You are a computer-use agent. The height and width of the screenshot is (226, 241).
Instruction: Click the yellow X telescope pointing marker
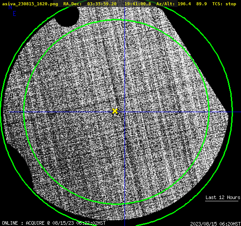click(x=115, y=111)
